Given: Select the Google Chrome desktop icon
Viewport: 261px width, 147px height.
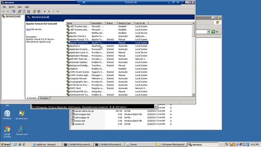Looking at the screenshot, I should coord(7,132).
